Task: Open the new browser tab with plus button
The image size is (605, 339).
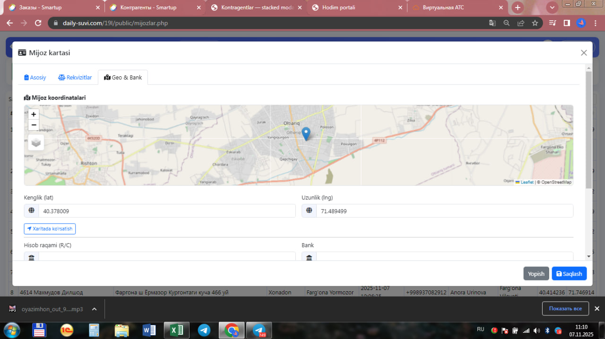Action: (x=518, y=8)
